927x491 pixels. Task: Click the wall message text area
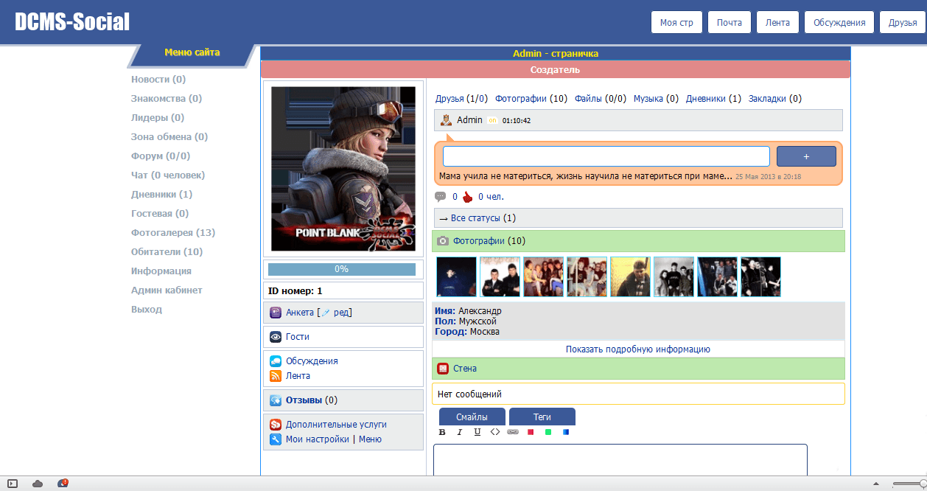point(620,461)
